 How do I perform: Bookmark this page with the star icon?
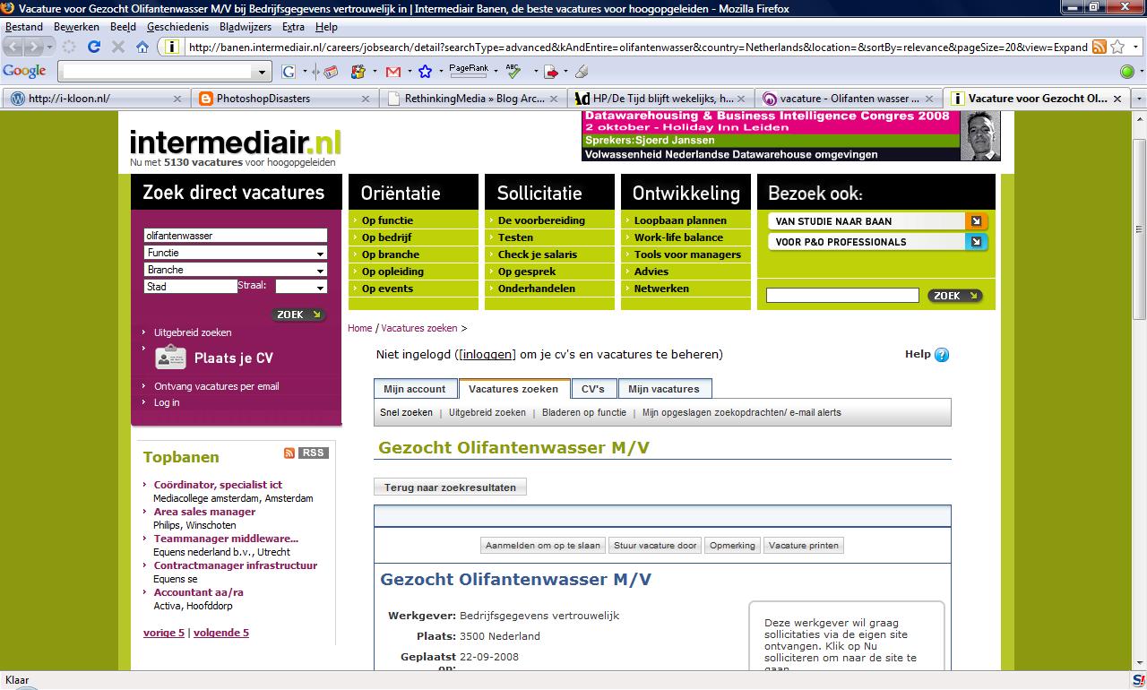(x=1117, y=47)
